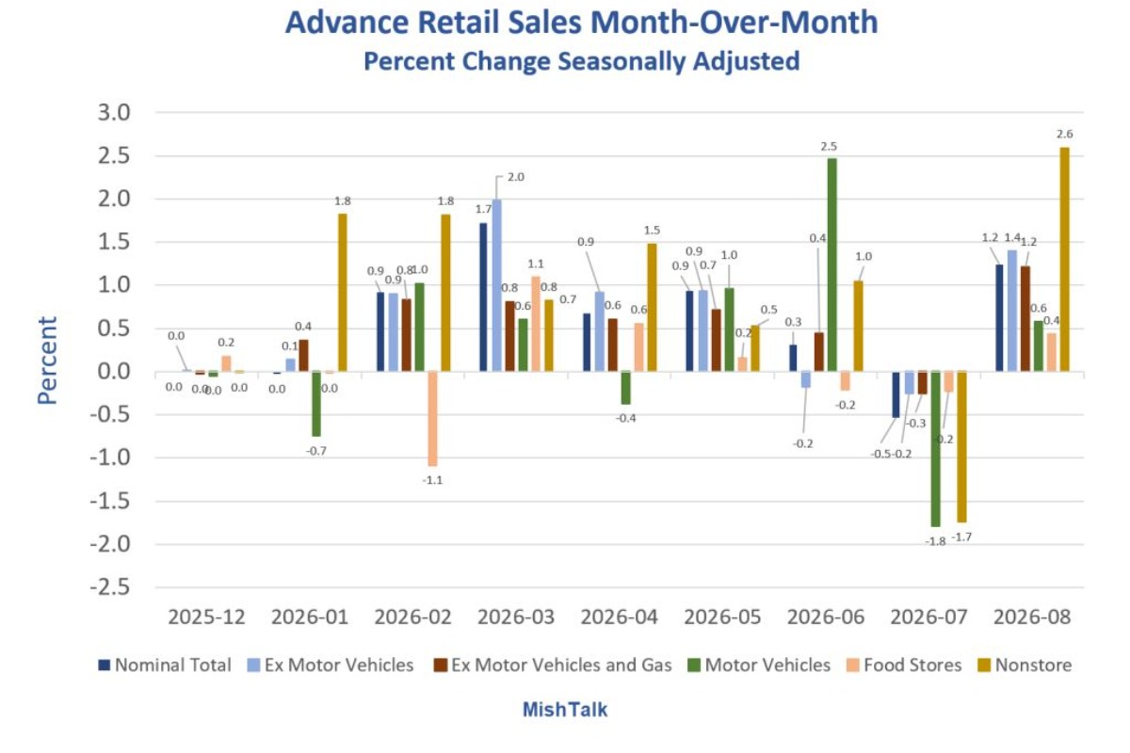Select the 'Ex Motor Vehicles' legend label
Screen dimensions: 1130x753
(339, 665)
